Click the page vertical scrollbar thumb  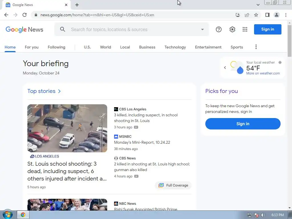click(289, 41)
